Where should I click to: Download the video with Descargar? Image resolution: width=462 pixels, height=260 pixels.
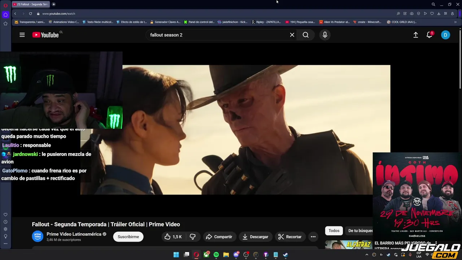click(x=255, y=237)
